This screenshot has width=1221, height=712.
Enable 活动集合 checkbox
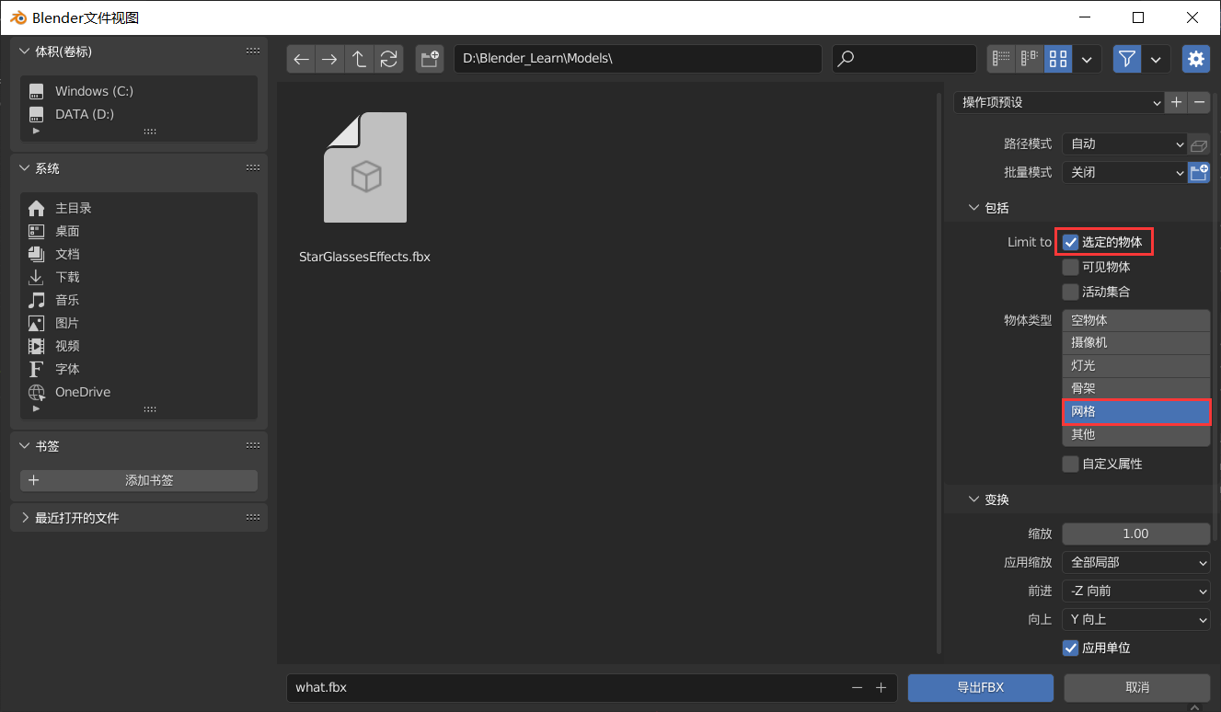tap(1070, 293)
